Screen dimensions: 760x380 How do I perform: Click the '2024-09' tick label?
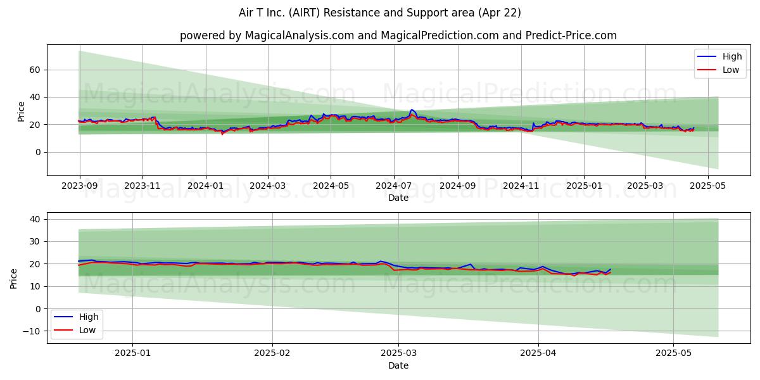coord(458,186)
